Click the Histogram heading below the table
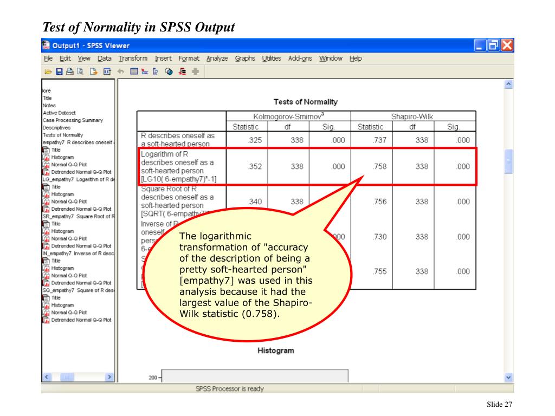The height and width of the screenshot is (416, 555). (x=276, y=350)
